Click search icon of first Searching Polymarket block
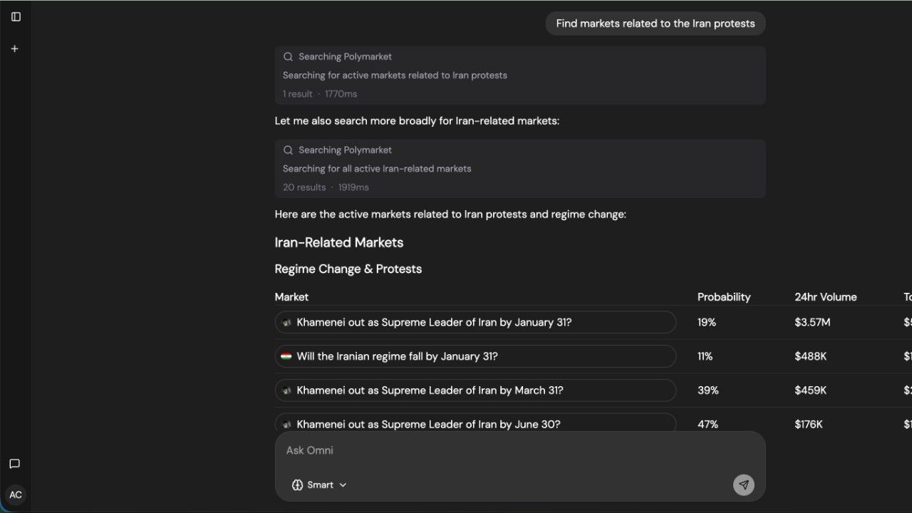This screenshot has width=912, height=513. (288, 56)
